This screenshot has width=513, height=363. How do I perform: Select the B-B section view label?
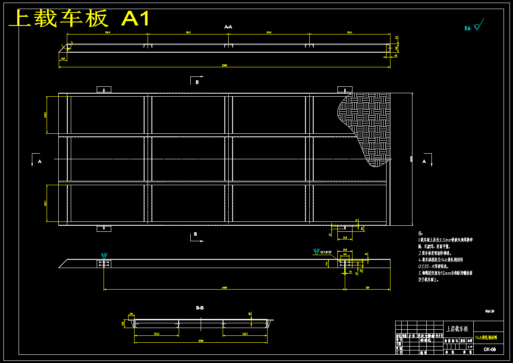(200, 308)
